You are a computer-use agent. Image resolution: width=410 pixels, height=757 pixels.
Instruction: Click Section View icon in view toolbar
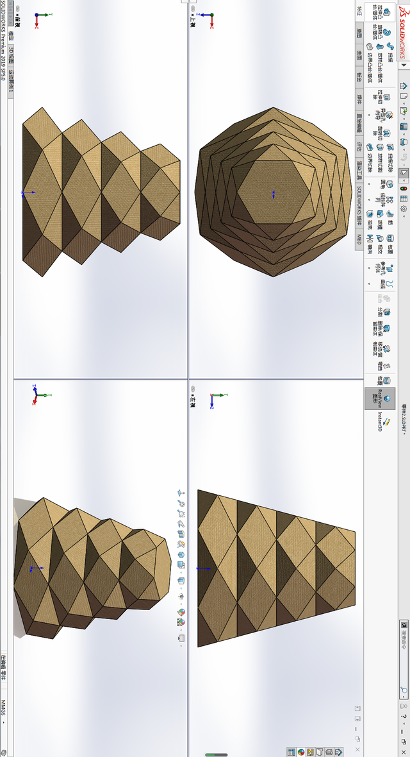(x=181, y=534)
